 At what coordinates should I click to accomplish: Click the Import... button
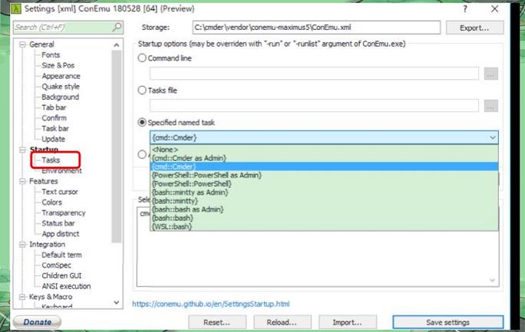348,322
